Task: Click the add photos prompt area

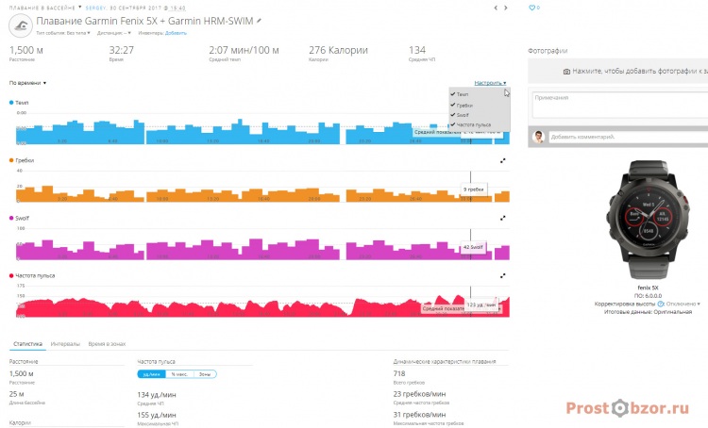Action: pyautogui.click(x=617, y=72)
